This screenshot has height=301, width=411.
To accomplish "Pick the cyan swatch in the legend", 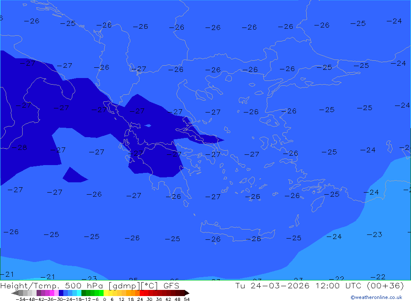I will pyautogui.click(x=79, y=293).
